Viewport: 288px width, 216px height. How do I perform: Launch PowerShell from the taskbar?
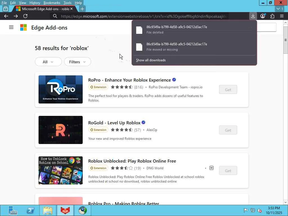30,210
